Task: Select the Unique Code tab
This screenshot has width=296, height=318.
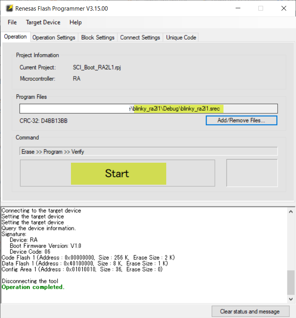Action: [x=181, y=38]
